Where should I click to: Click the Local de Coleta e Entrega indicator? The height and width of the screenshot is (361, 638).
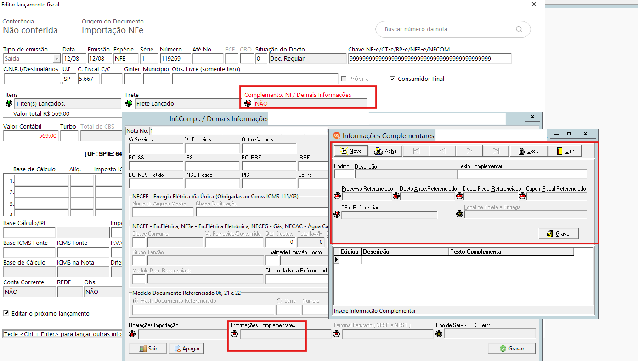coord(459,214)
